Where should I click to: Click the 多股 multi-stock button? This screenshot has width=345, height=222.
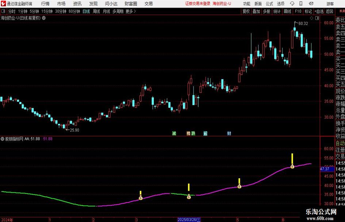click(x=267, y=11)
